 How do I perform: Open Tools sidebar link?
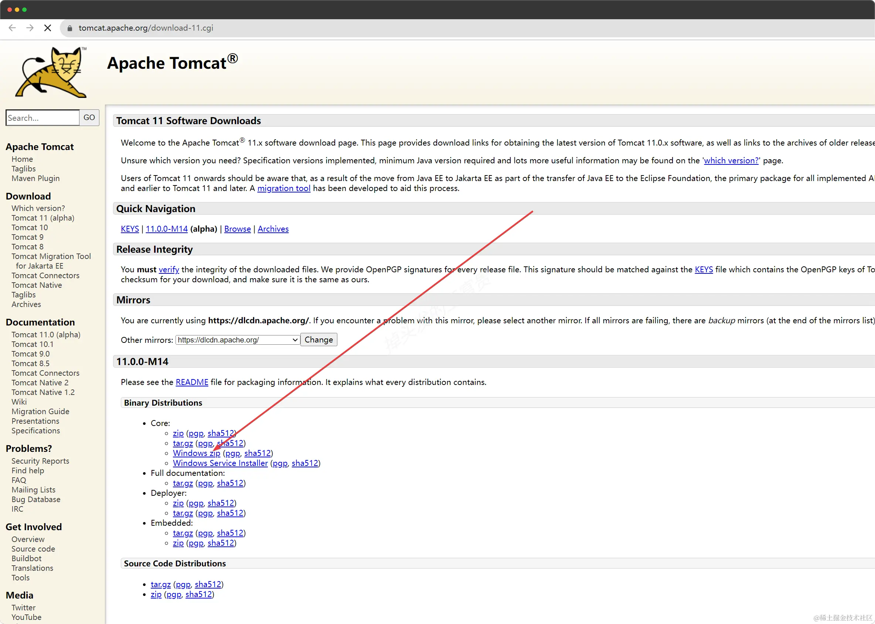pyautogui.click(x=20, y=578)
